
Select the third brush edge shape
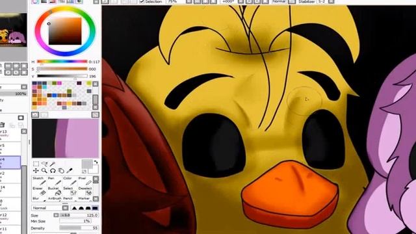(x=88, y=208)
